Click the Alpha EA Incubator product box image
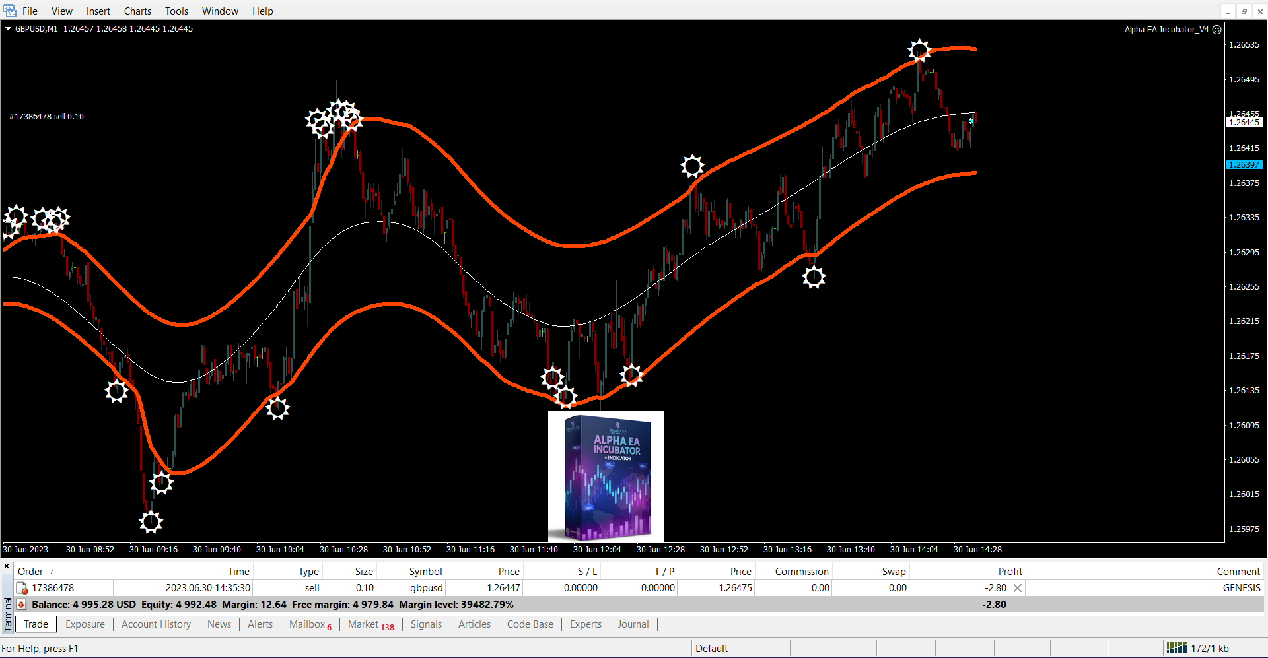 [x=606, y=476]
